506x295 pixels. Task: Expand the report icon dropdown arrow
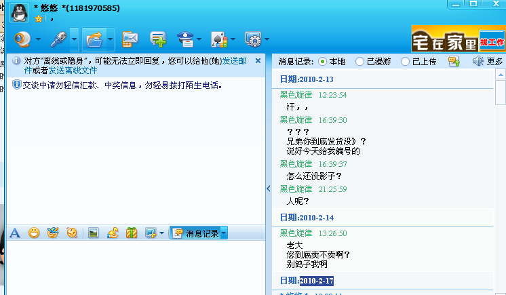pos(199,39)
